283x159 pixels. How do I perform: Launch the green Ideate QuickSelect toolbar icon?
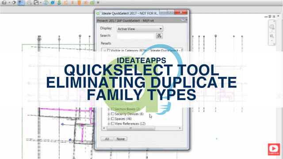click(x=92, y=3)
